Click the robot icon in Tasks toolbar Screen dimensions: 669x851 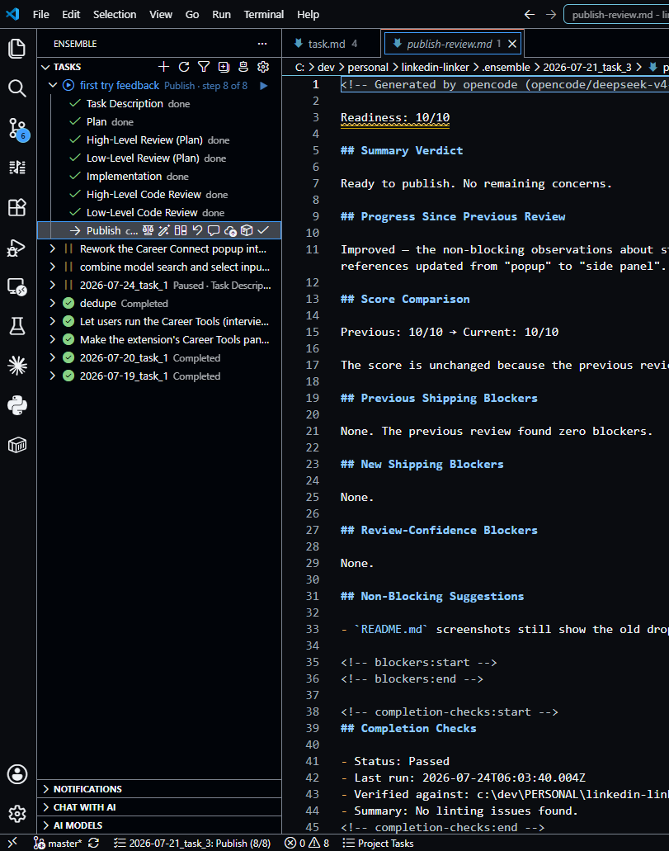click(243, 67)
